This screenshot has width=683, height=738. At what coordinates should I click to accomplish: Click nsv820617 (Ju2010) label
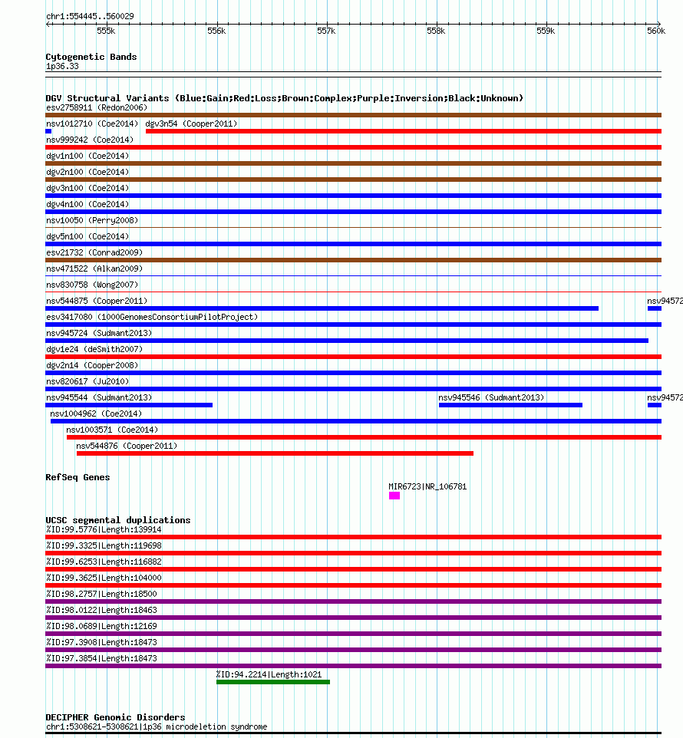pos(87,381)
